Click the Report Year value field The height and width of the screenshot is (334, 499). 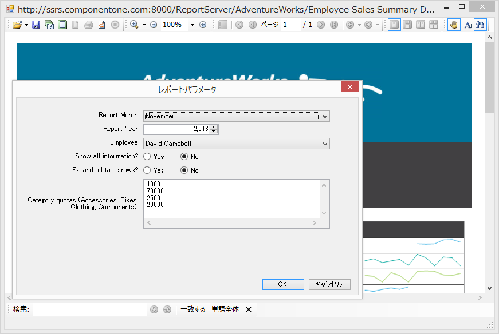coord(176,129)
